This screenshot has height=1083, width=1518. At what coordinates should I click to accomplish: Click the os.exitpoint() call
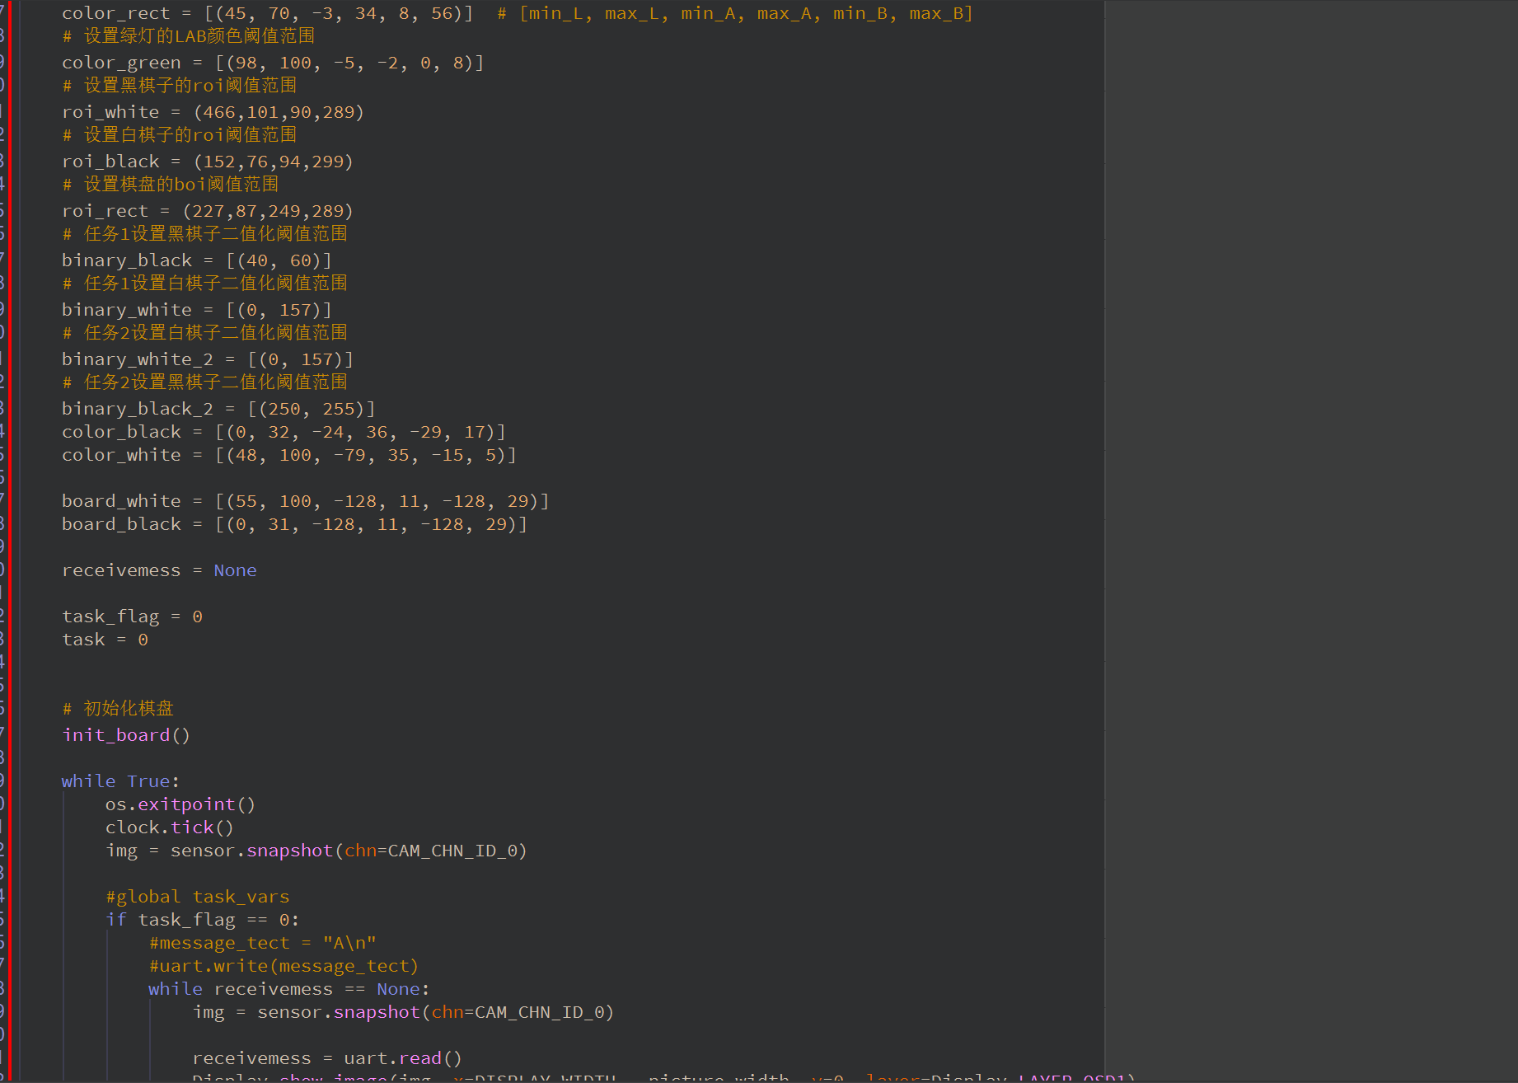click(180, 805)
